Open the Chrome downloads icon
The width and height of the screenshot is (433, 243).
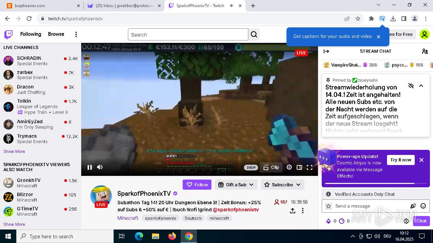pyautogui.click(x=393, y=19)
